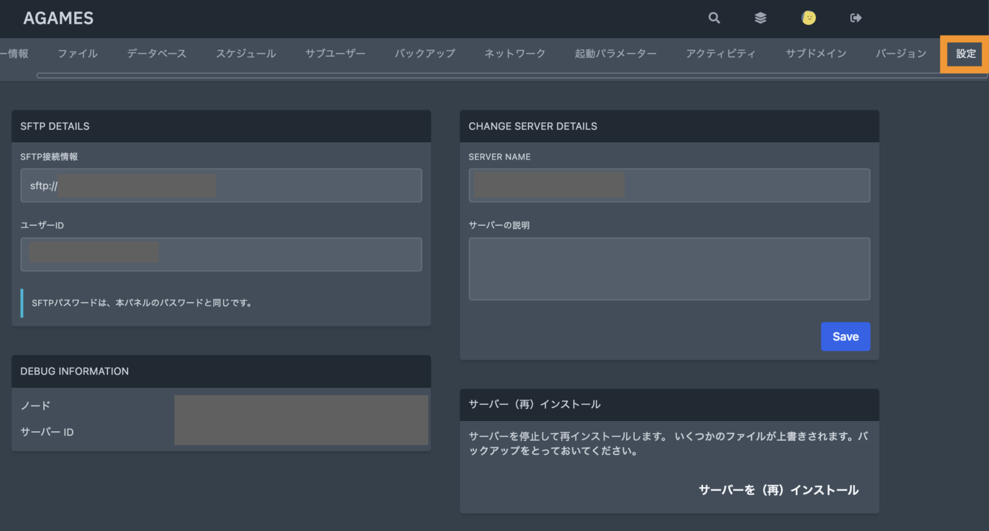Open the ネットワーク tab
989x531 pixels.
point(514,54)
